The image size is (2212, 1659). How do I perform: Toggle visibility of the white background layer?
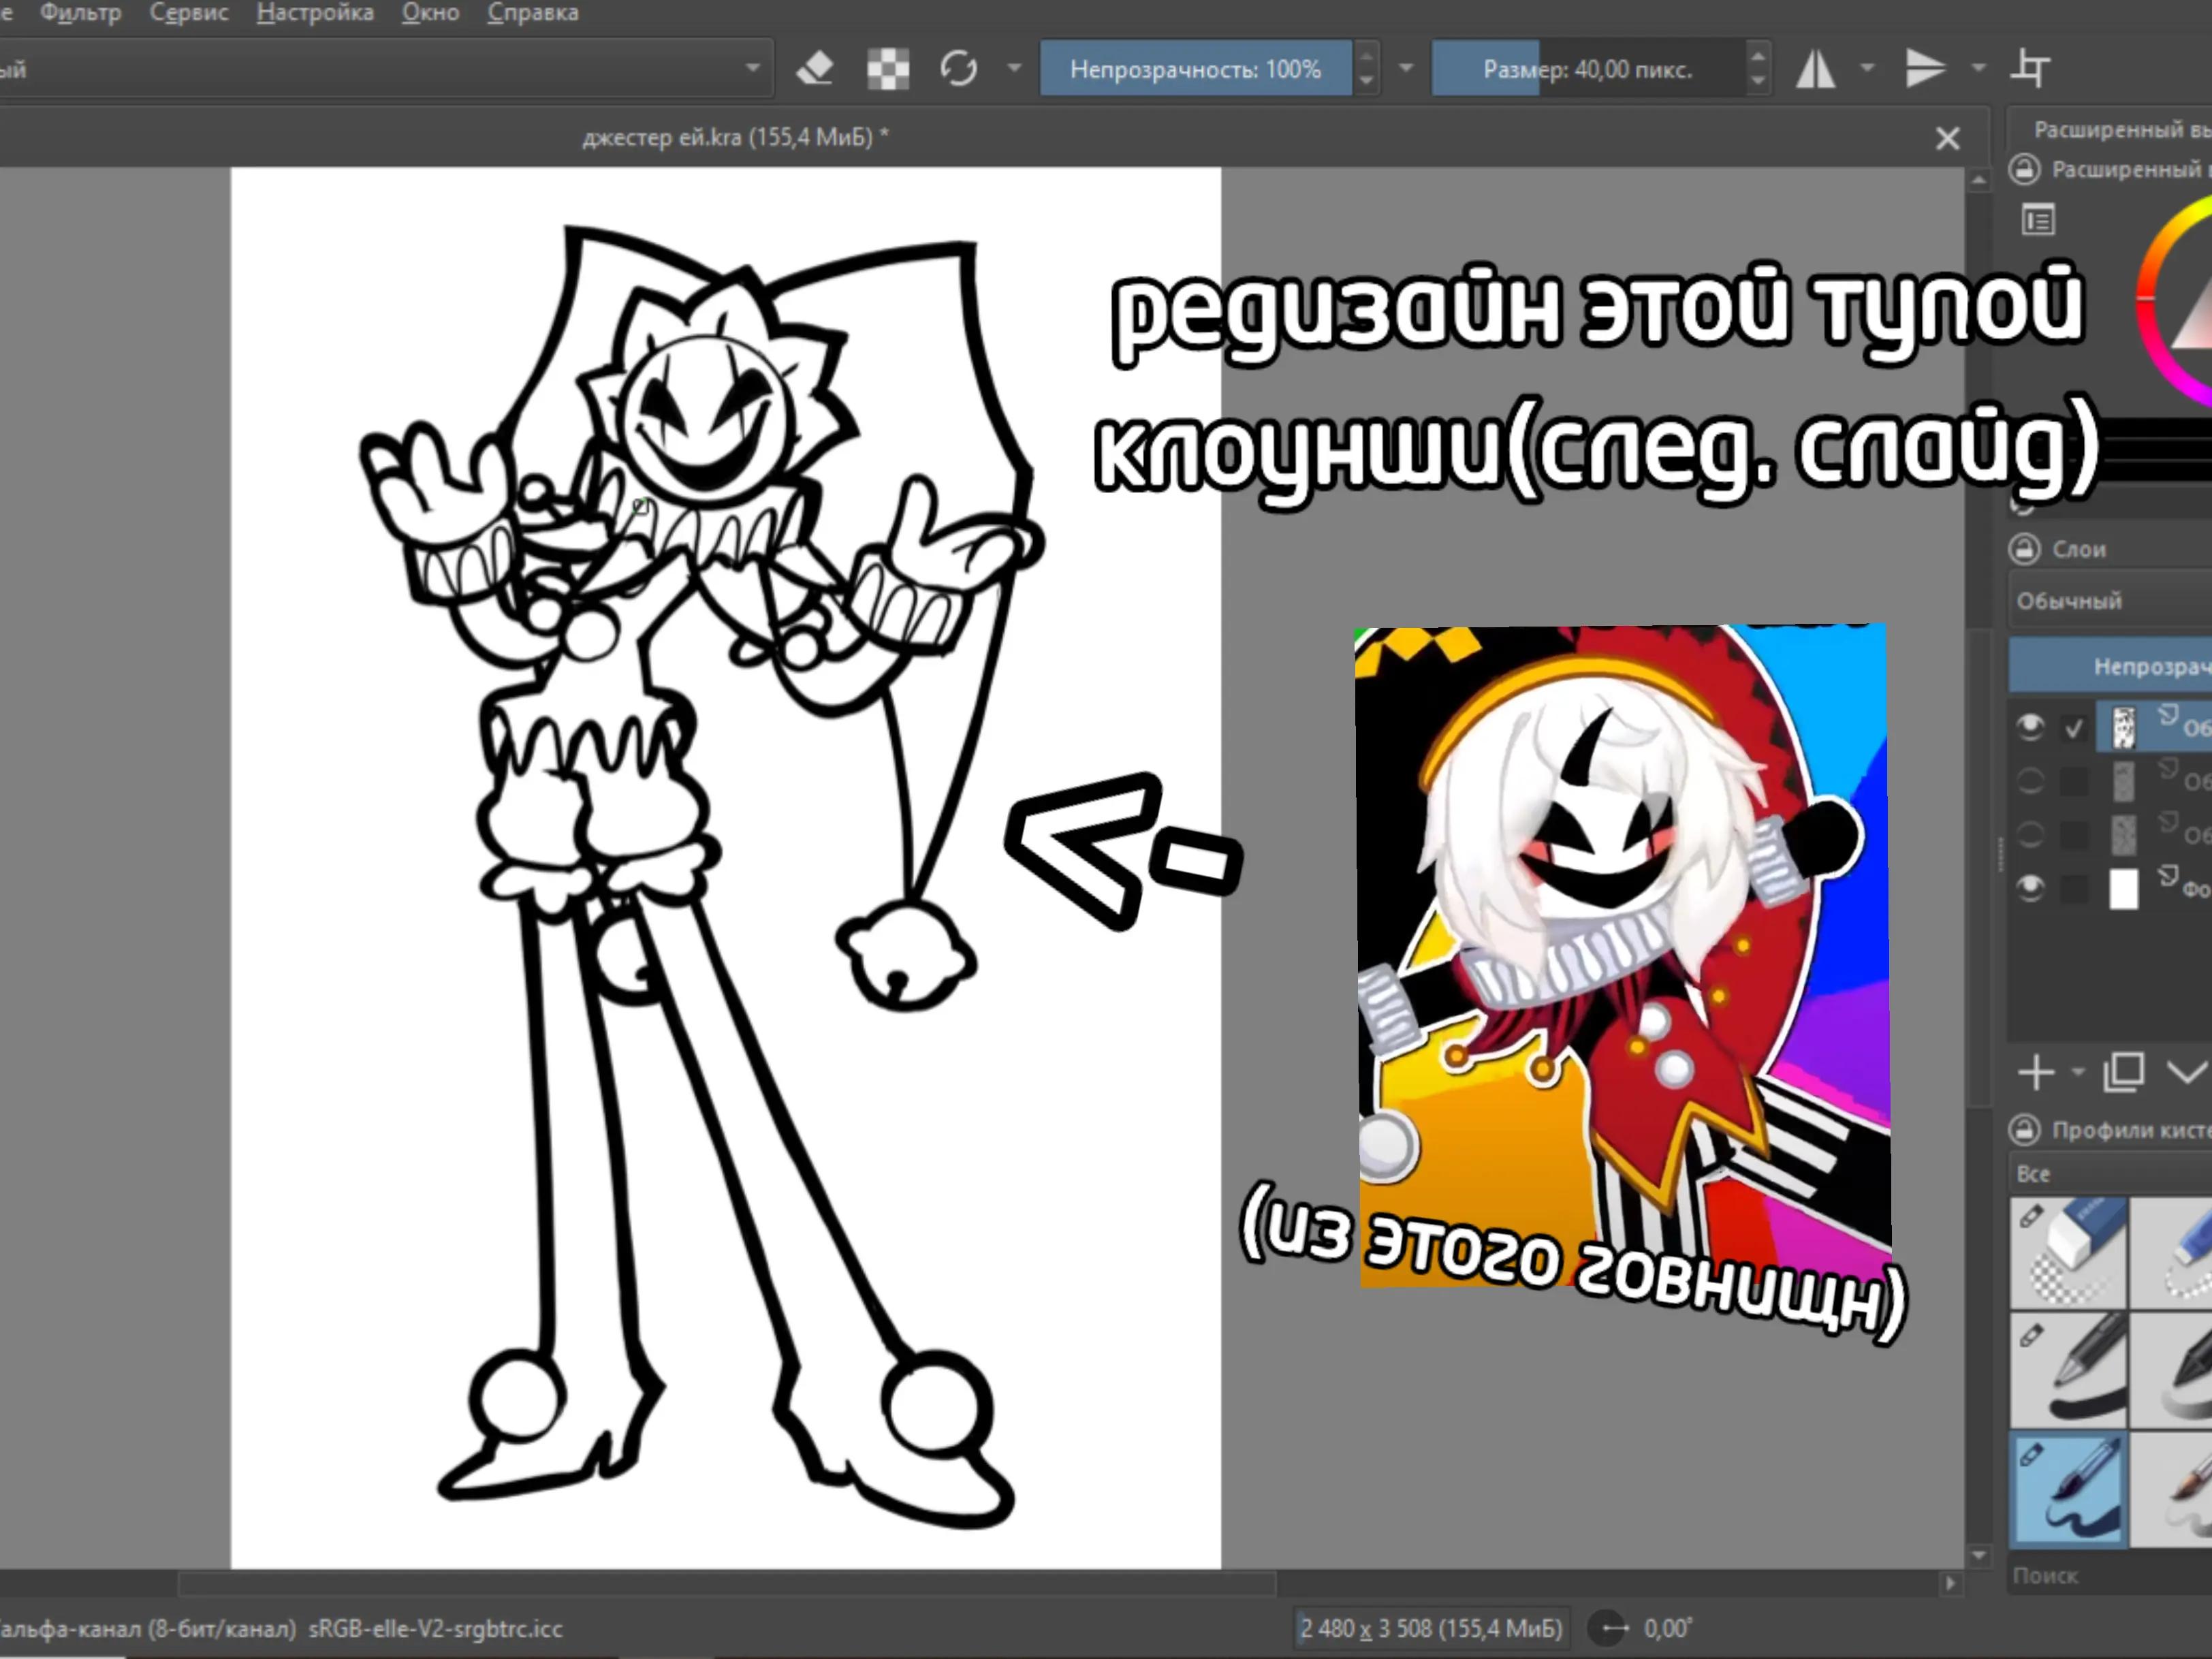2030,888
